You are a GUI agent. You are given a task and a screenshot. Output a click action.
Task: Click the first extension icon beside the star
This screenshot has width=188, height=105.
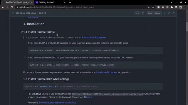point(159,7)
